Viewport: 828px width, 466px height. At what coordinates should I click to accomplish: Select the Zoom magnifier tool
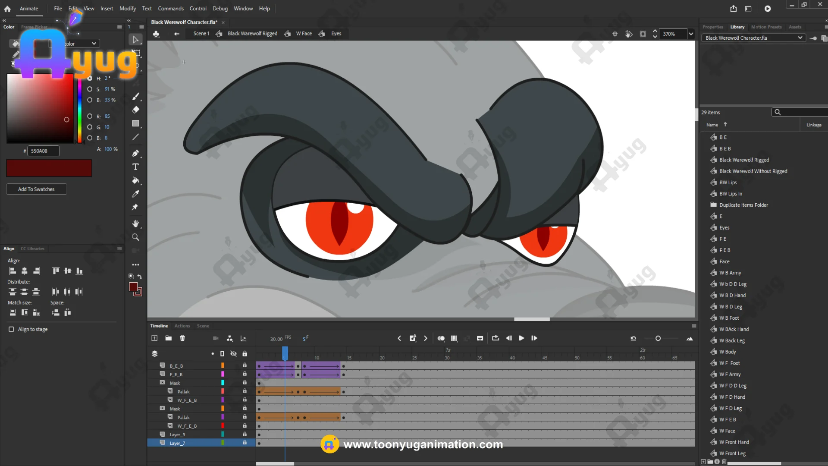tap(135, 237)
